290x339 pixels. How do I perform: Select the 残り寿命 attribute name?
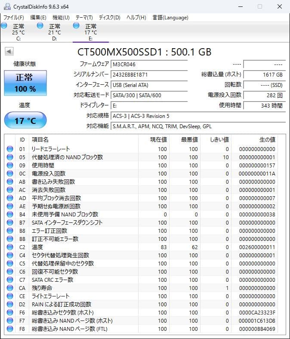tap(42, 288)
